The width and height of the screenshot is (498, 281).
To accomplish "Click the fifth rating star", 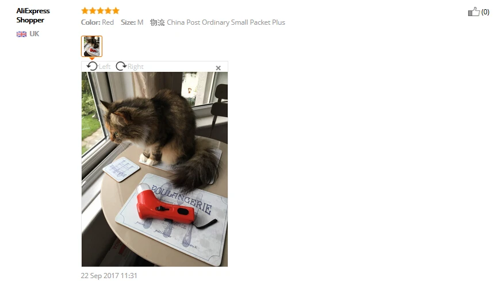I will [116, 11].
